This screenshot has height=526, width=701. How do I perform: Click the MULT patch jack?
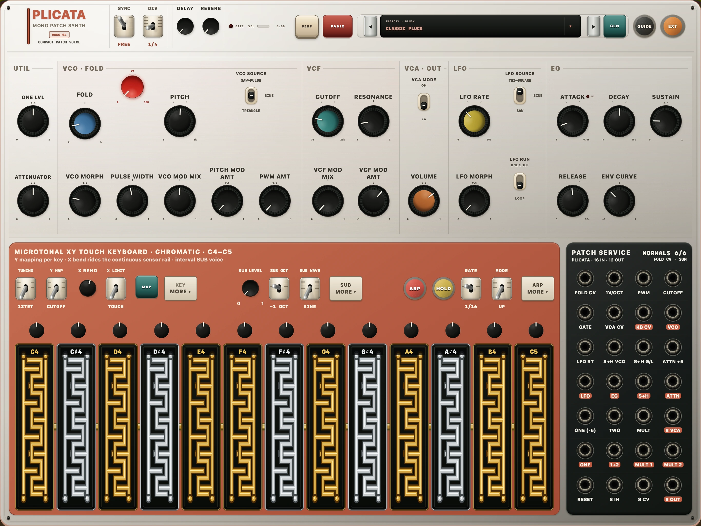tap(643, 416)
